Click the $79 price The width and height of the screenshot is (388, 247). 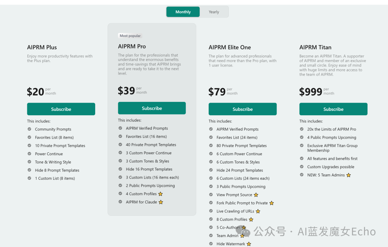click(217, 92)
